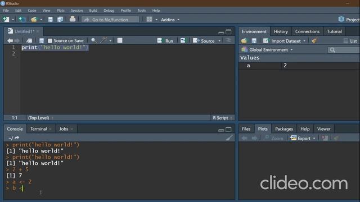Remove current plot icon in Plots pane
Image resolution: width=360 pixels, height=202 pixels.
pos(325,138)
